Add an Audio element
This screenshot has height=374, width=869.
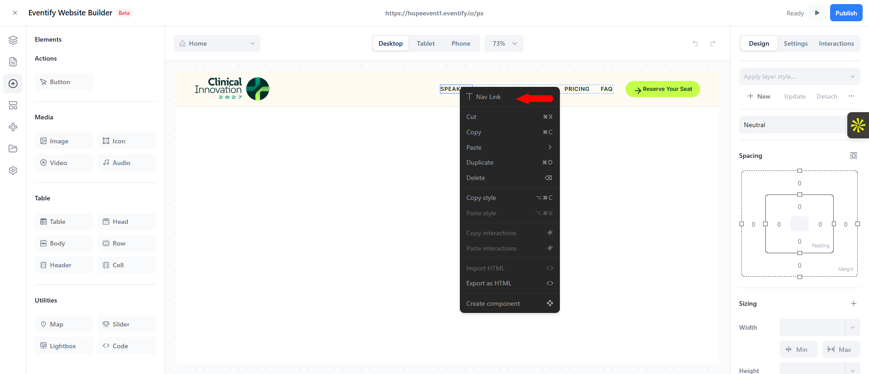coord(127,163)
